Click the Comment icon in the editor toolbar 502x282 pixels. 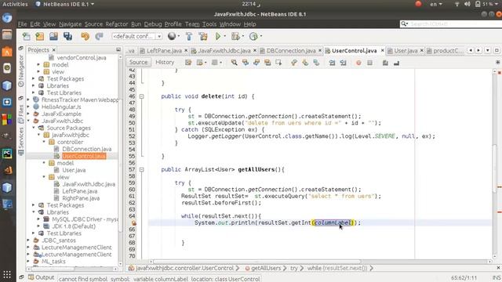385,63
